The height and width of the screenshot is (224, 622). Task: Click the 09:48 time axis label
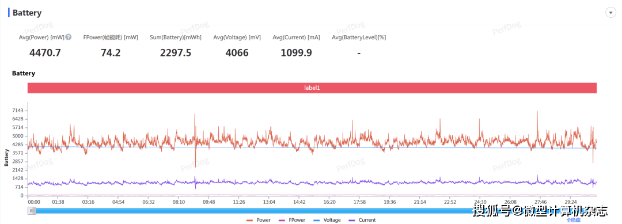pos(208,202)
